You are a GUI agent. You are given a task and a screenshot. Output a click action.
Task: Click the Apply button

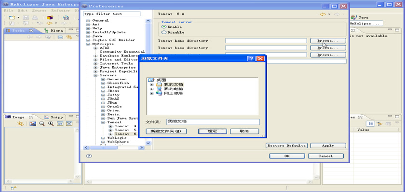pyautogui.click(x=328, y=145)
